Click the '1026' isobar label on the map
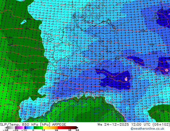The image size is (170, 131). (x=31, y=70)
